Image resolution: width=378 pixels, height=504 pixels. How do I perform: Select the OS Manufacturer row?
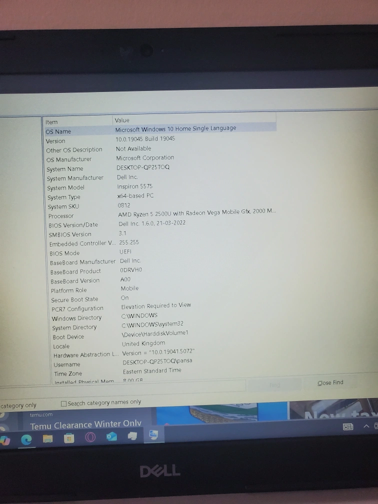click(x=160, y=158)
